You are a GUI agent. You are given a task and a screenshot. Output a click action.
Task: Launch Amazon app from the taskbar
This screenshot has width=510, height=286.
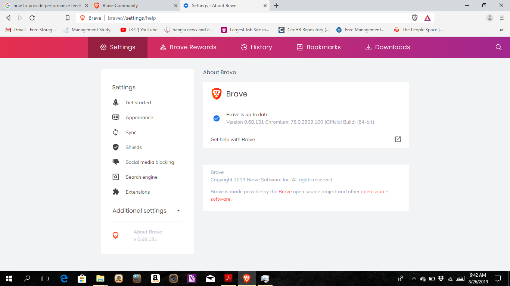coord(155,279)
